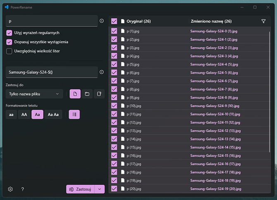Toggle enumerate items button
The height and width of the screenshot is (200, 277).
click(x=74, y=115)
